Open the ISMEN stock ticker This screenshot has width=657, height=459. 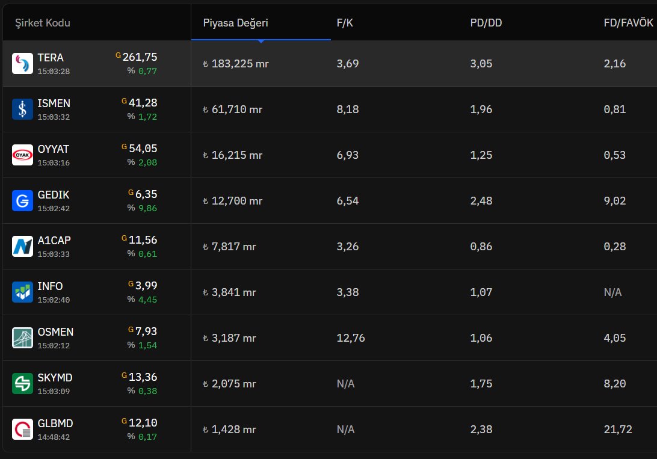pos(54,103)
